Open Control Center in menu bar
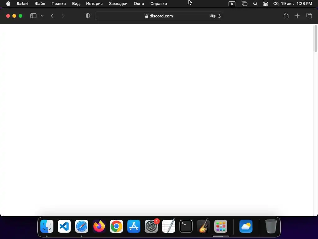Viewport: 318px width, 239px height. point(266,4)
